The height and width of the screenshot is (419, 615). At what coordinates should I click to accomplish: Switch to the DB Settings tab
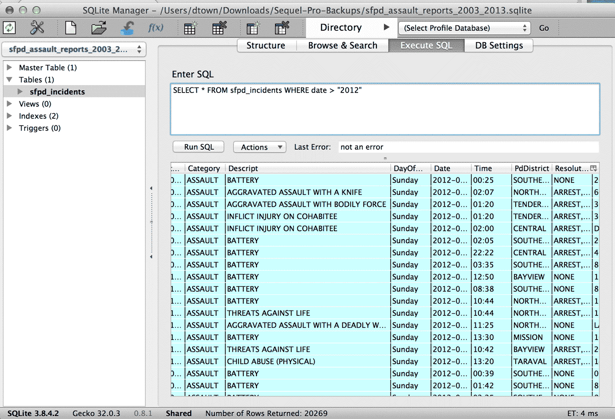[499, 46]
